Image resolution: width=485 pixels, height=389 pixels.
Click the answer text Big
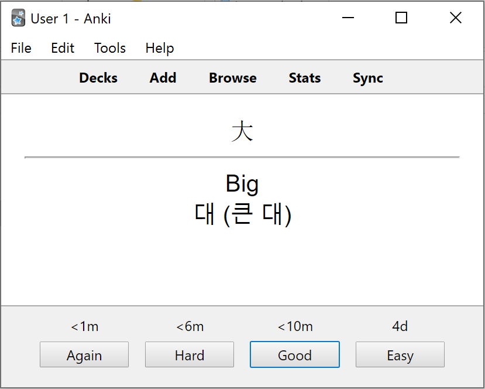242,184
